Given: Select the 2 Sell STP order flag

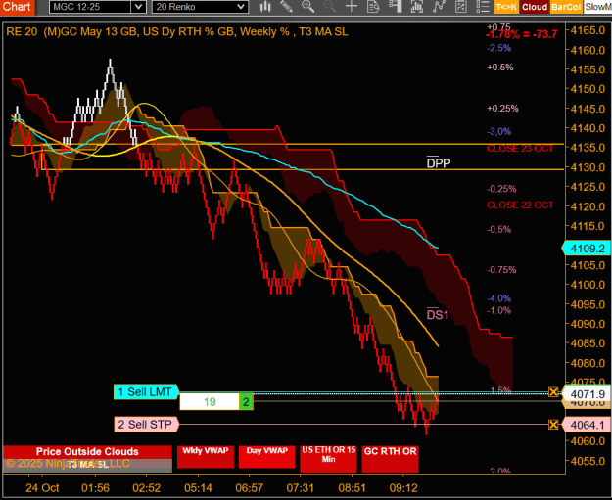Looking at the screenshot, I should pos(146,425).
